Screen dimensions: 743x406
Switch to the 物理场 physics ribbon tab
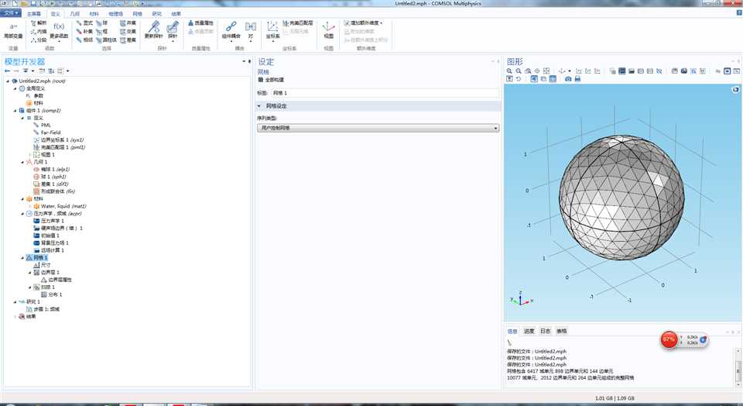(115, 14)
